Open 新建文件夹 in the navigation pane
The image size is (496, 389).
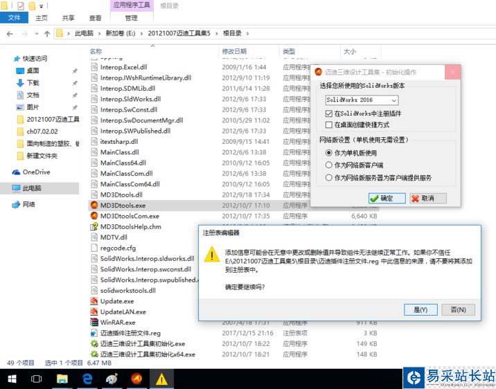point(42,156)
